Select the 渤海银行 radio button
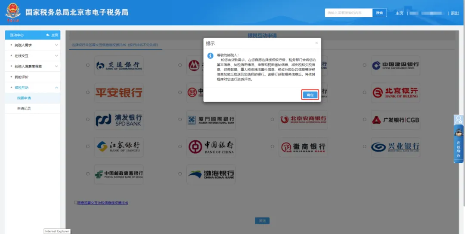This screenshot has width=465, height=234. tap(180, 173)
